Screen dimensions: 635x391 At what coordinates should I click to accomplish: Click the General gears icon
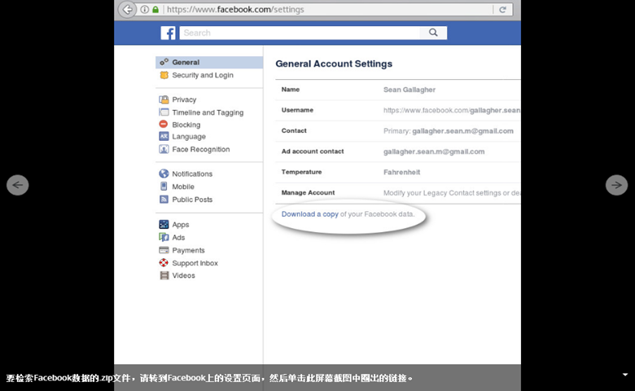click(164, 62)
